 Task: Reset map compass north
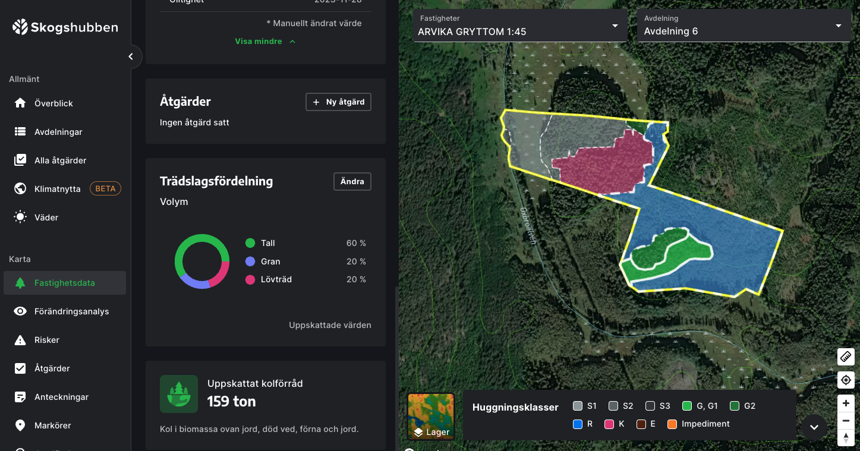[x=846, y=438]
